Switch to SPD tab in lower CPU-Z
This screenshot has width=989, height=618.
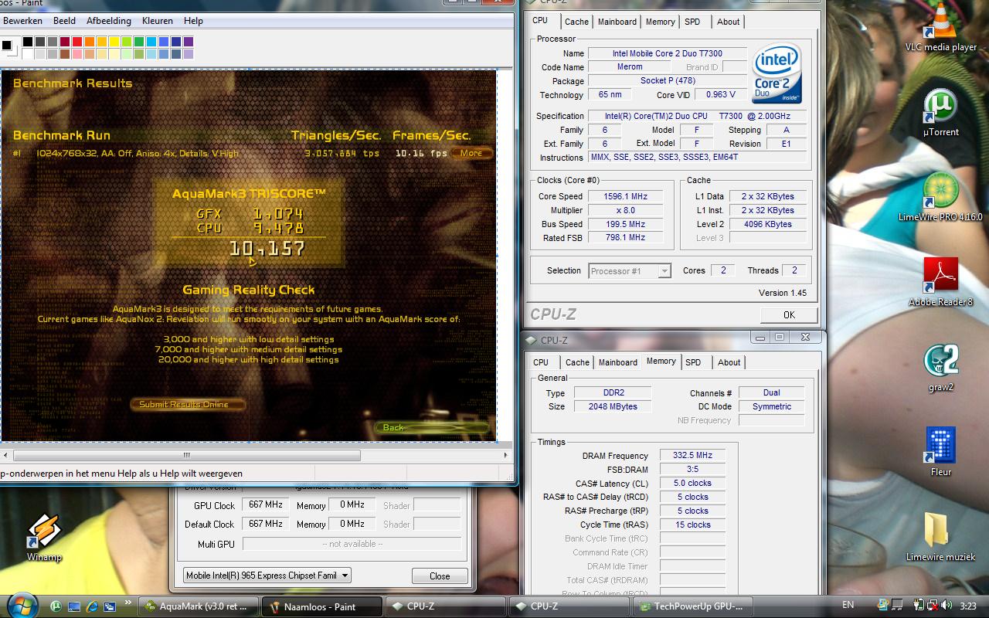(694, 362)
